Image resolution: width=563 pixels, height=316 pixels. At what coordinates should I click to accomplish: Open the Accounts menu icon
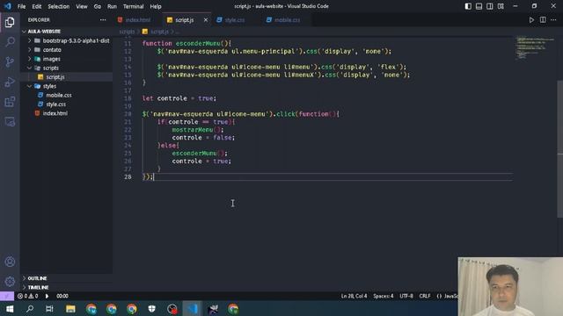pos(10,262)
